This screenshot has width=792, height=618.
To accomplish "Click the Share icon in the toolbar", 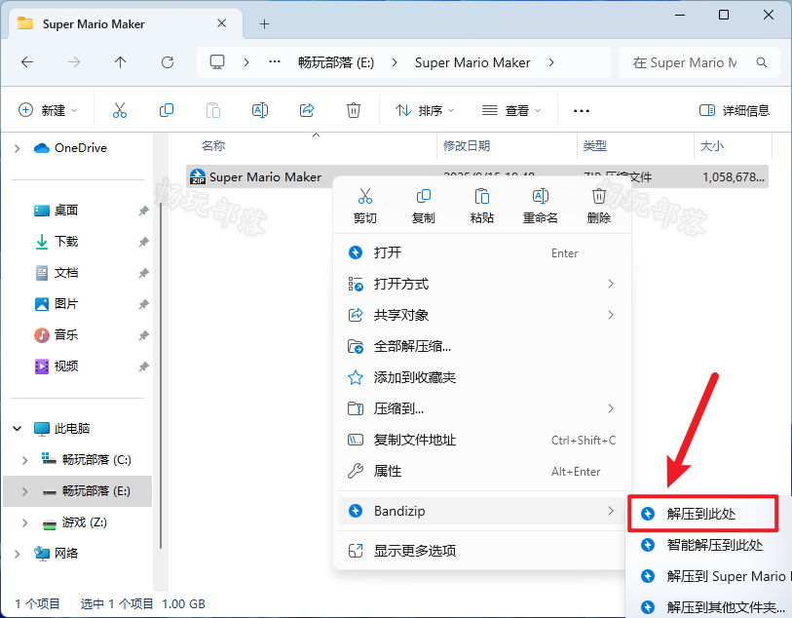I will [307, 110].
